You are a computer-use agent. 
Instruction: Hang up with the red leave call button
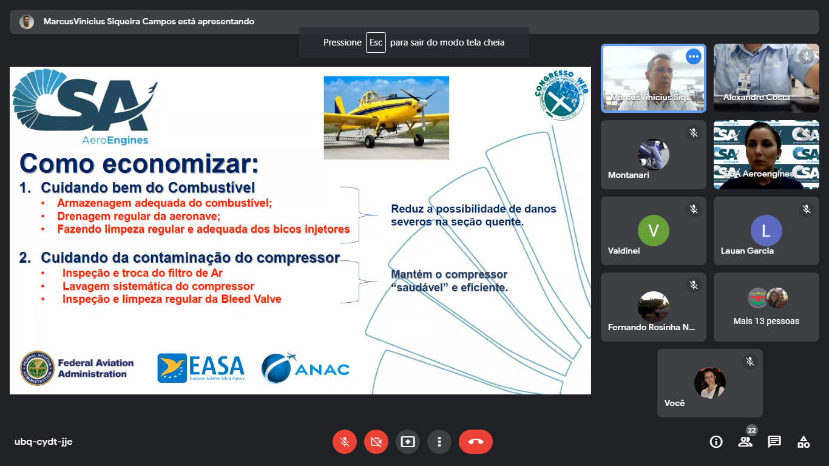pyautogui.click(x=476, y=442)
